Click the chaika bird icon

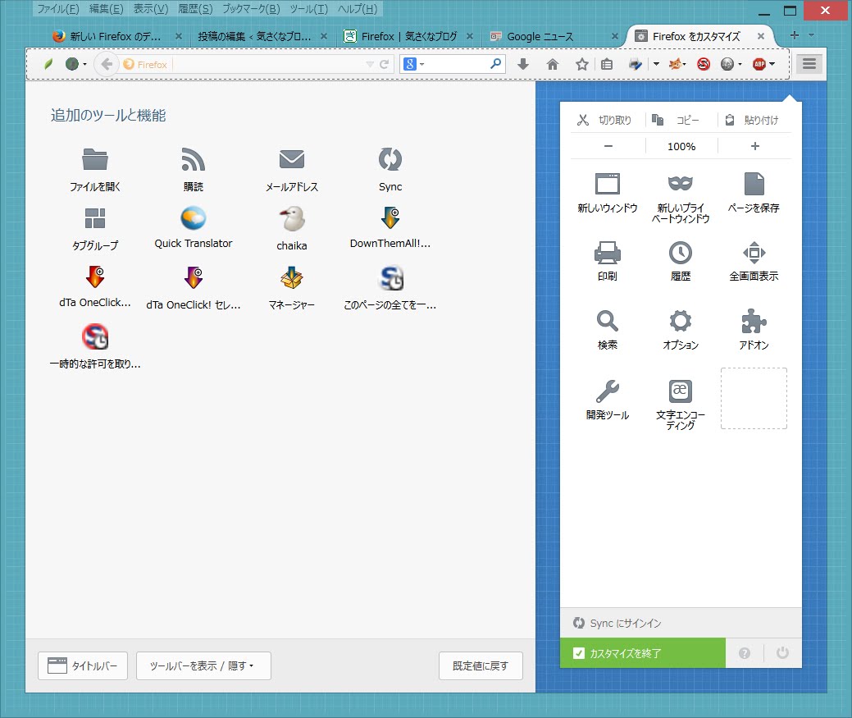292,219
